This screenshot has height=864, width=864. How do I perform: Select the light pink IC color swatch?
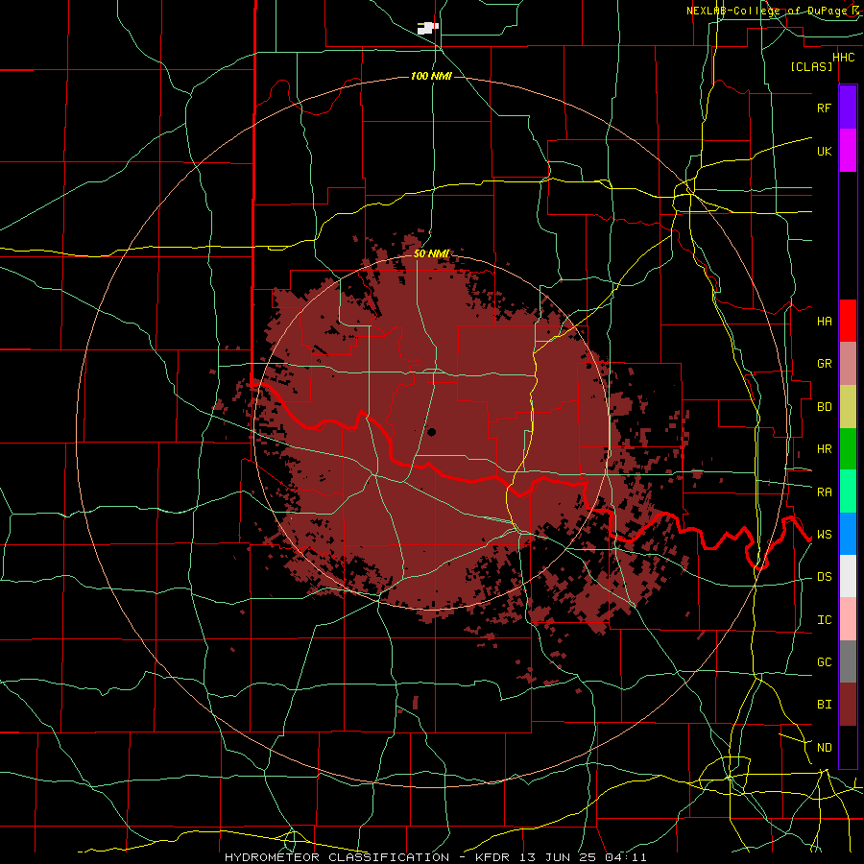(x=848, y=619)
